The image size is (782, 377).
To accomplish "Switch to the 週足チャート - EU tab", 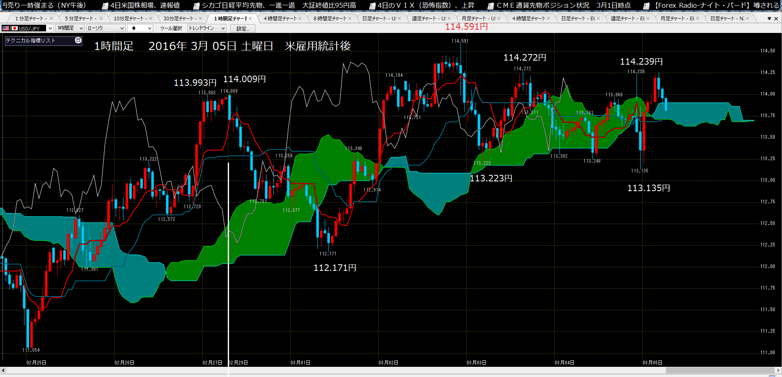I will (628, 19).
